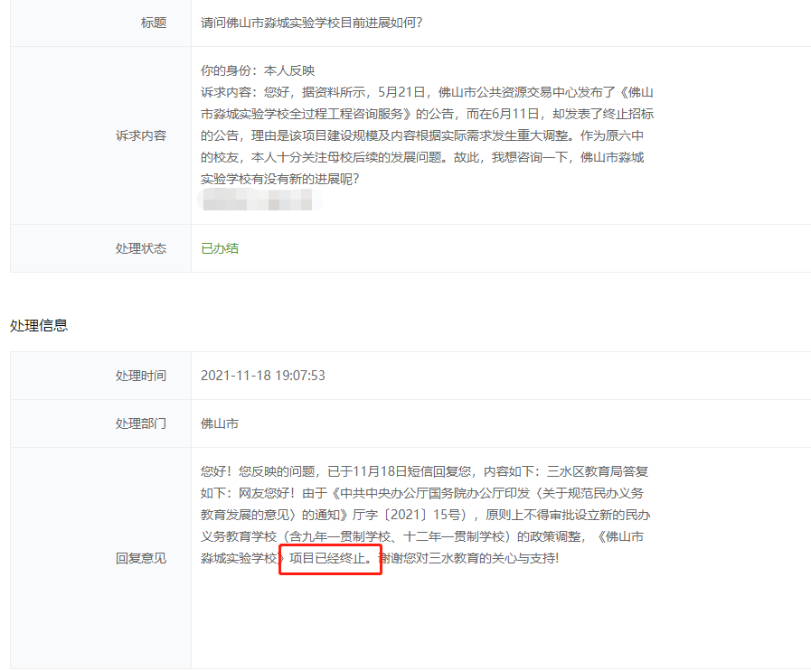This screenshot has width=811, height=670.
Task: Click the 处理时间 row label
Action: click(x=141, y=376)
